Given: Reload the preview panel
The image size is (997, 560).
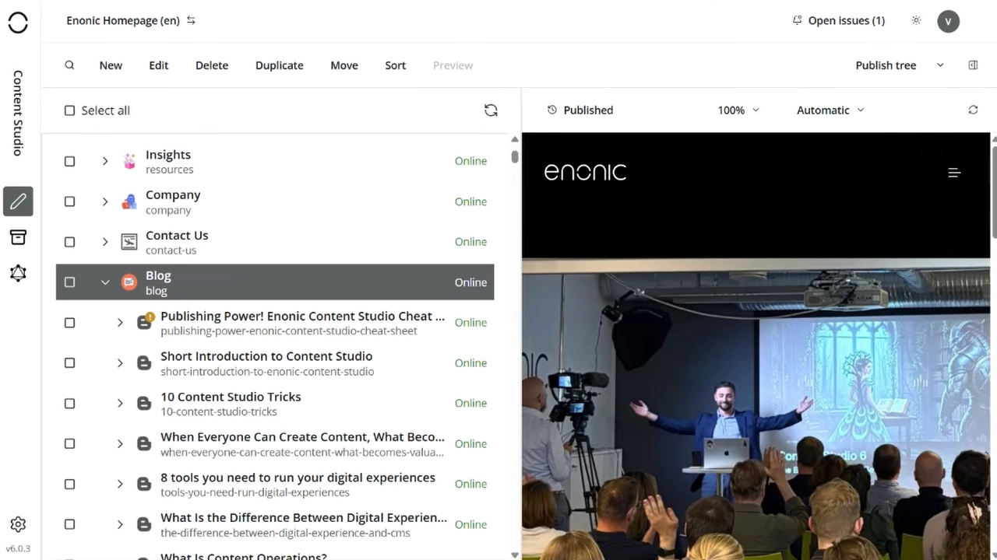Looking at the screenshot, I should [973, 110].
